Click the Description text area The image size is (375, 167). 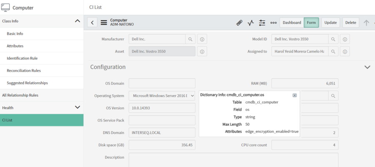click(x=233, y=160)
